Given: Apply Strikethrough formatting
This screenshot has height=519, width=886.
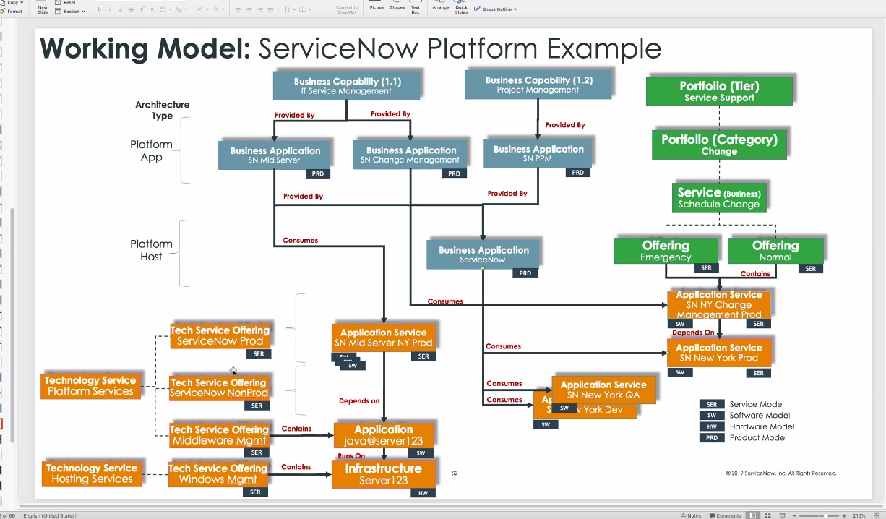Looking at the screenshot, I should tap(131, 9).
